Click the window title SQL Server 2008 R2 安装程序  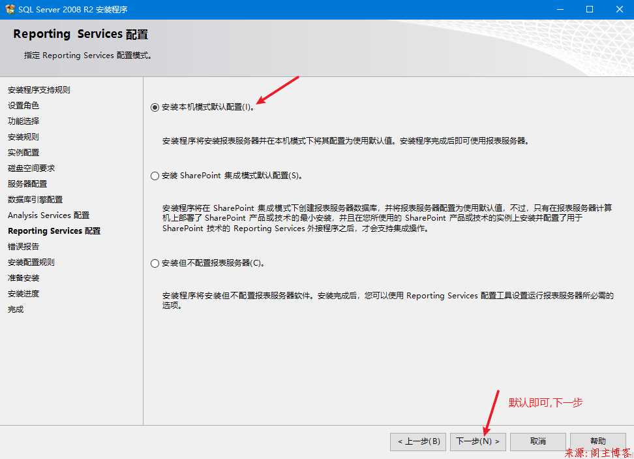[x=73, y=9]
